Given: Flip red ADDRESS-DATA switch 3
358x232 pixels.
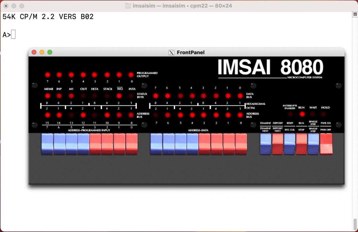Looking at the screenshot, I should click(204, 144).
